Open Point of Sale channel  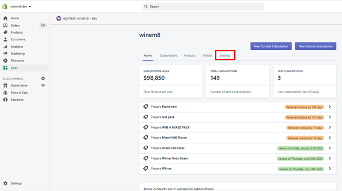tap(19, 93)
